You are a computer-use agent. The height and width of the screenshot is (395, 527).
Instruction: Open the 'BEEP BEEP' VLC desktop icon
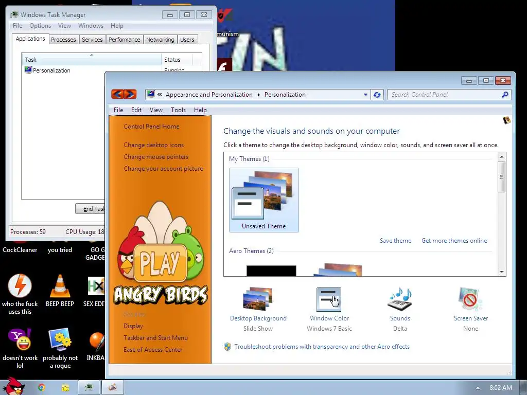(60, 291)
